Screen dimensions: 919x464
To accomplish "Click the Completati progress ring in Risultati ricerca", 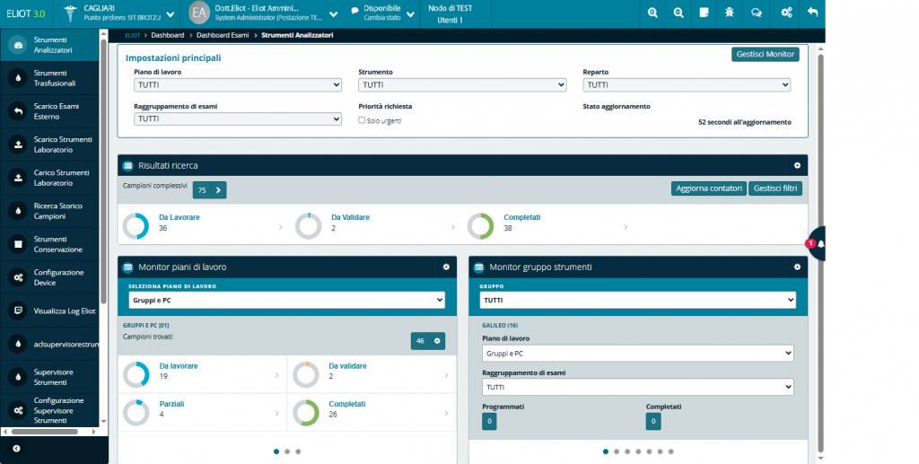I will (x=481, y=226).
